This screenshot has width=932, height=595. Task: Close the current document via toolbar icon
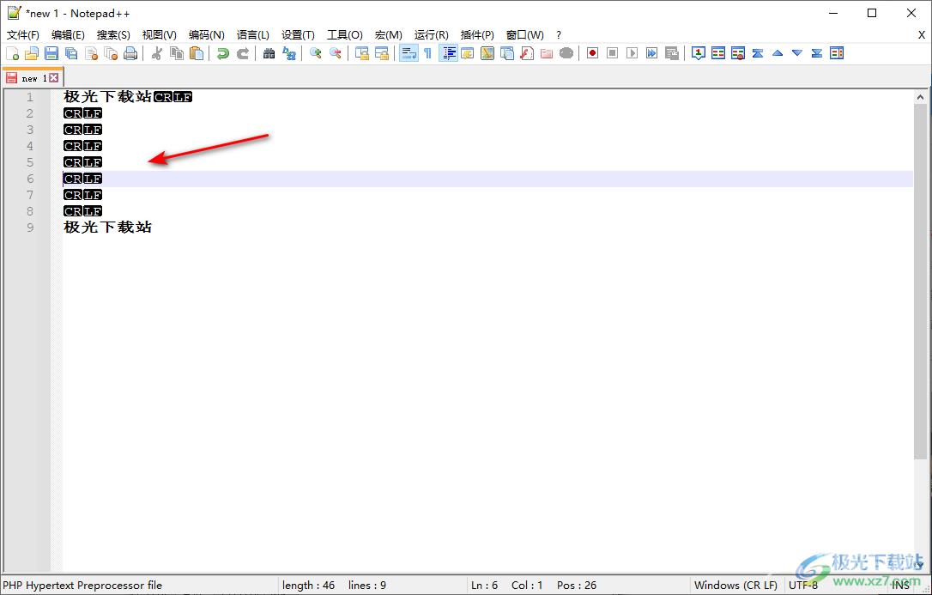pyautogui.click(x=92, y=53)
